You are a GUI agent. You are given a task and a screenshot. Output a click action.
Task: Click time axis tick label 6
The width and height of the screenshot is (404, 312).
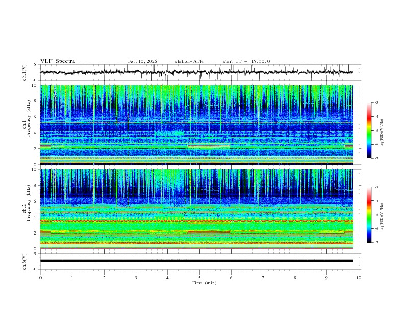231,278
